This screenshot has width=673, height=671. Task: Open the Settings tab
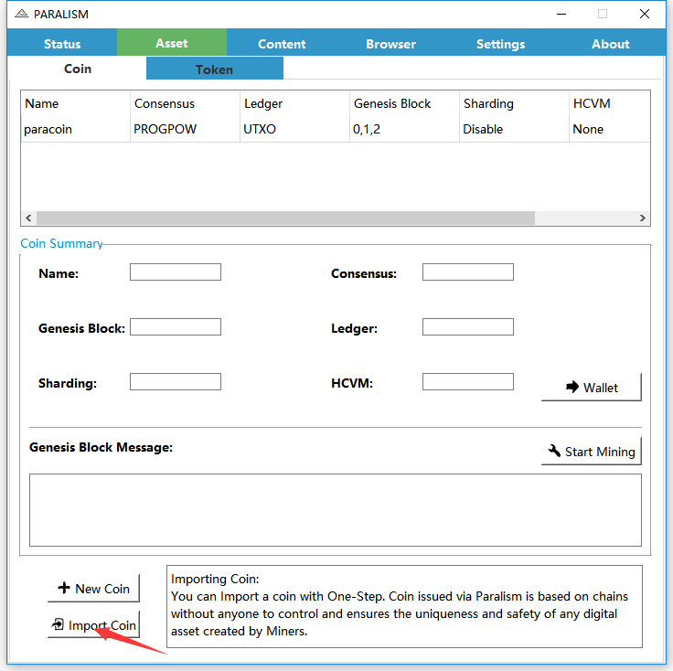coord(500,44)
